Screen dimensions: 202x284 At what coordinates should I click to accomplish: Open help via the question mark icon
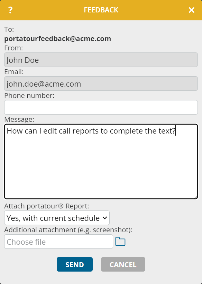pos(10,10)
